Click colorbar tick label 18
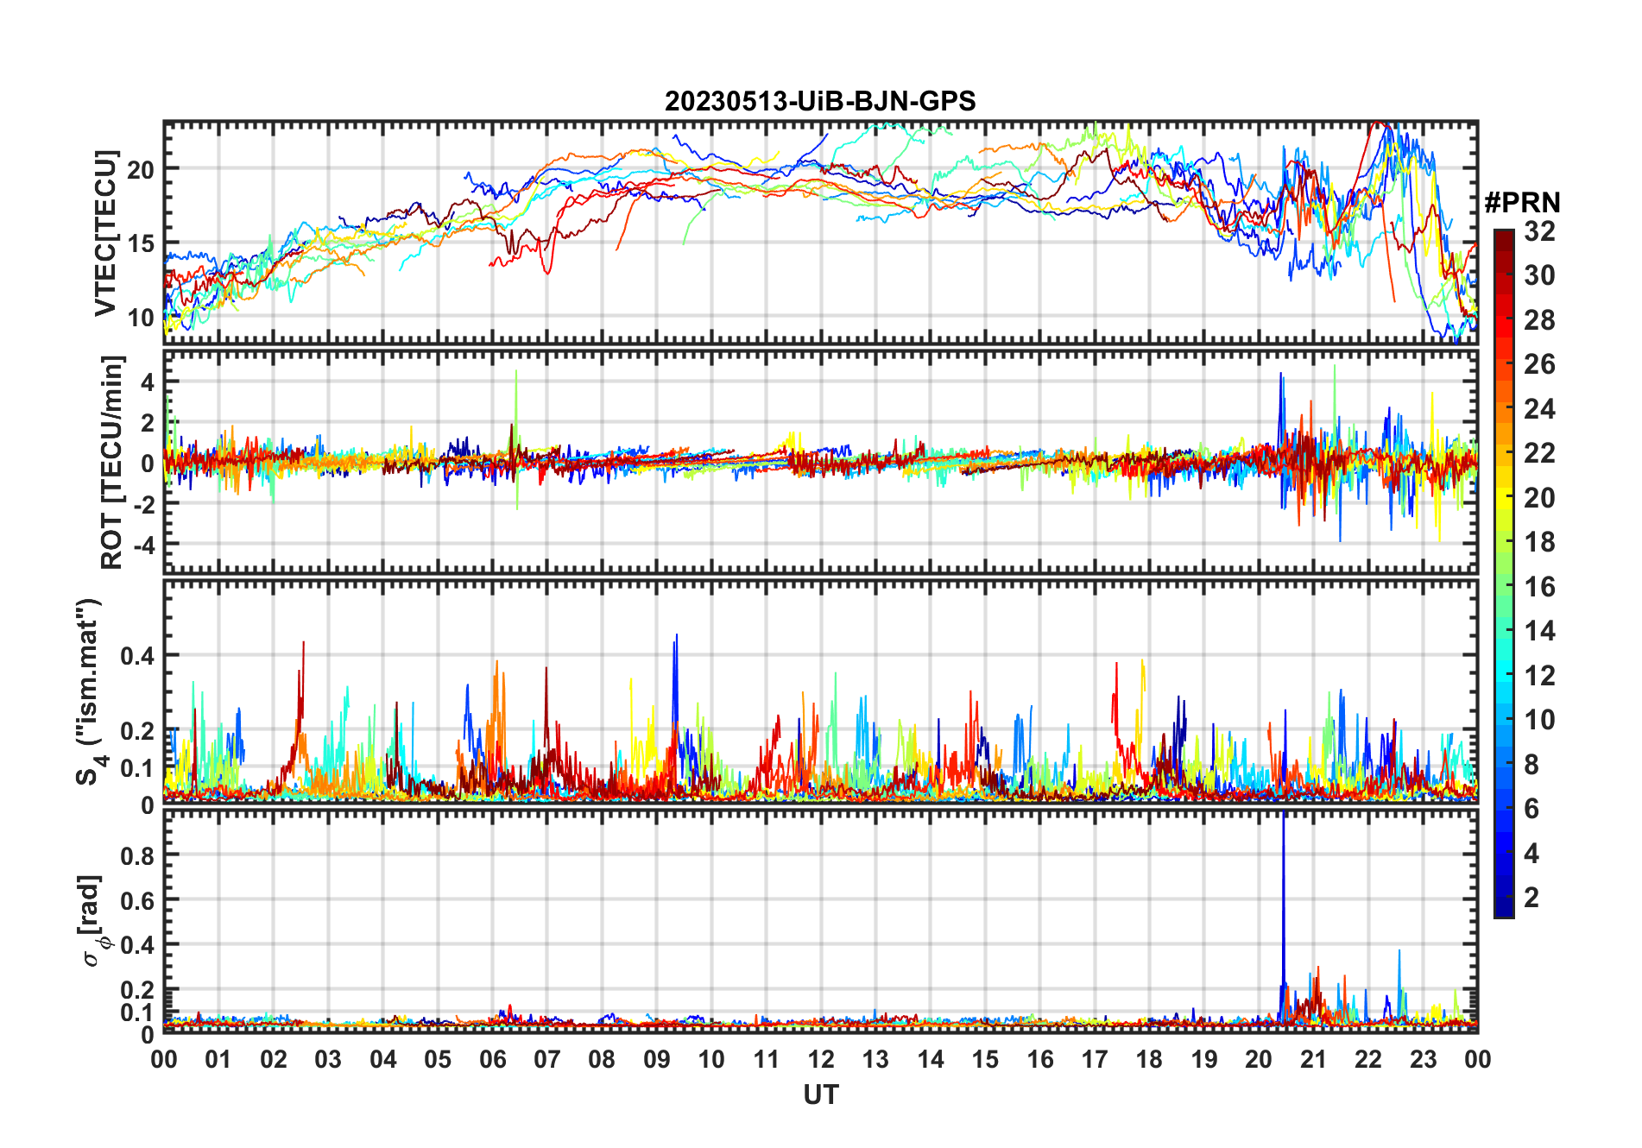This screenshot has width=1642, height=1148. click(x=1539, y=542)
